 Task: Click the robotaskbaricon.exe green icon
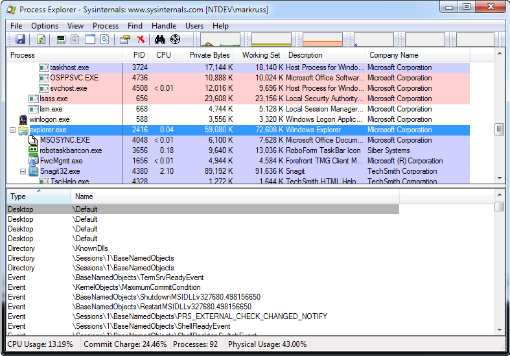(33, 150)
